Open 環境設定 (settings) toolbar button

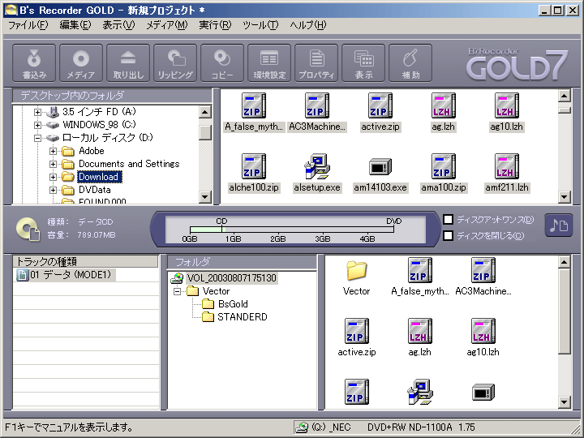click(x=269, y=62)
